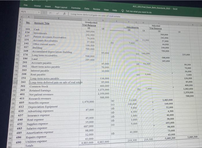
Task: Open the Help tab
Action: [115, 10]
